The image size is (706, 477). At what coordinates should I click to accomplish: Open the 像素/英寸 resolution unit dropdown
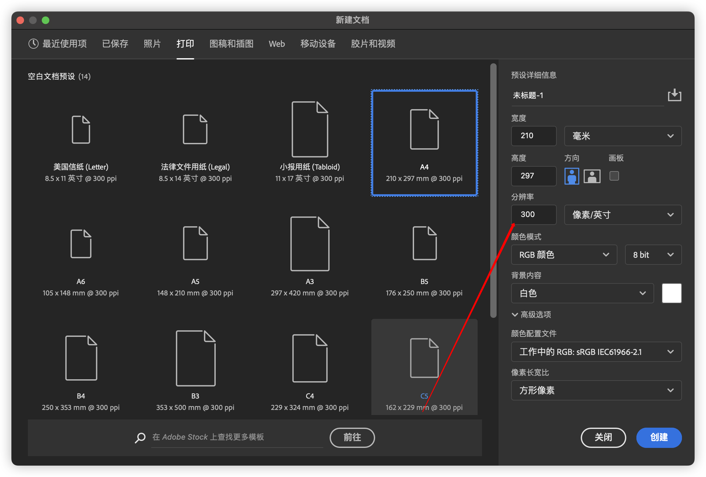coord(622,215)
